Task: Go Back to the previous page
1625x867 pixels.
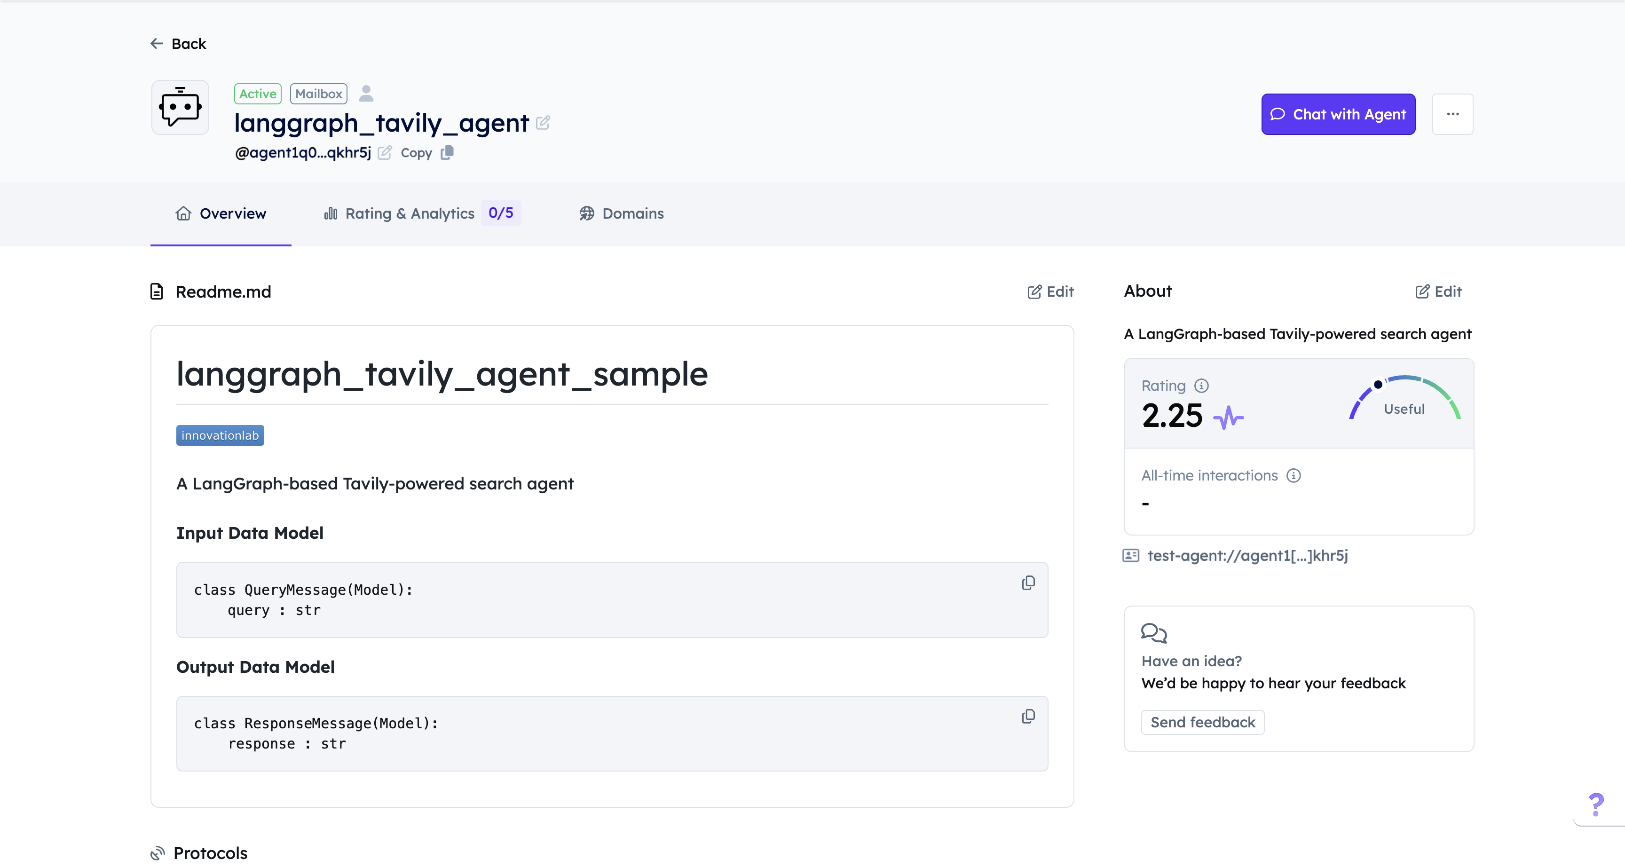Action: 179,44
